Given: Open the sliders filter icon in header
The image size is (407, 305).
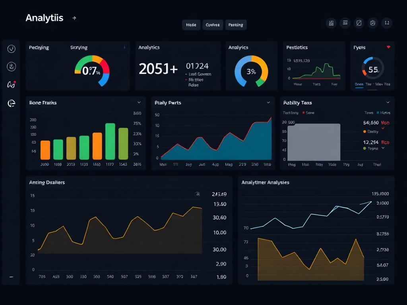Looking at the screenshot, I should pos(331,23).
